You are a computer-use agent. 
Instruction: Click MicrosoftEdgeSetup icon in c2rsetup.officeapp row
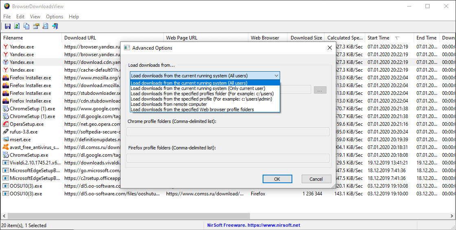[6, 178]
